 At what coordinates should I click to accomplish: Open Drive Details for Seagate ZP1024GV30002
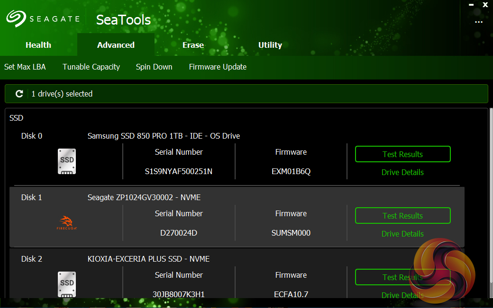(402, 234)
